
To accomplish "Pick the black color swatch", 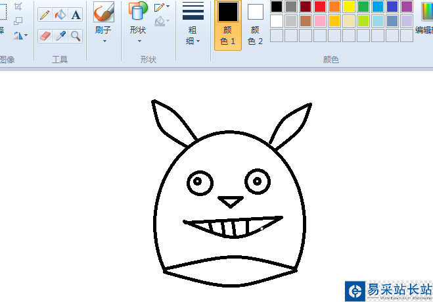I will click(277, 7).
